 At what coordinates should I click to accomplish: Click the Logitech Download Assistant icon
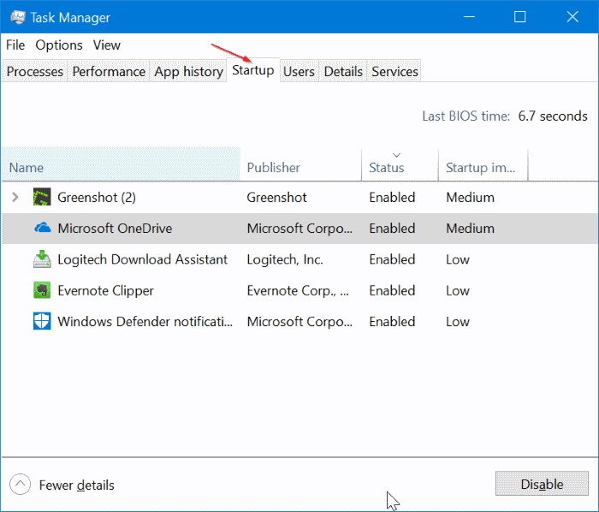[x=42, y=259]
